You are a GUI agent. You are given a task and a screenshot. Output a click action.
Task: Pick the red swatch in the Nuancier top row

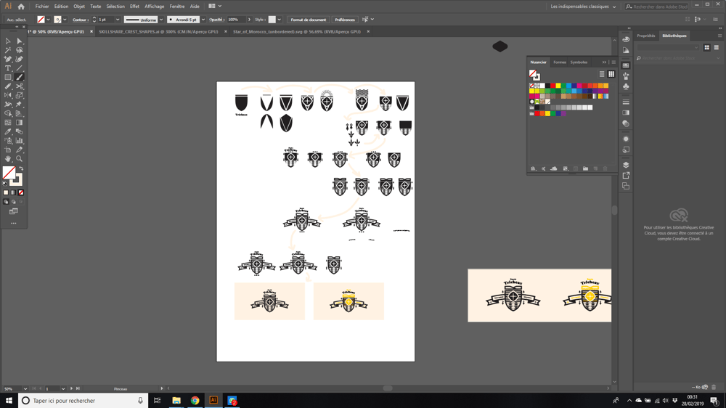click(552, 86)
